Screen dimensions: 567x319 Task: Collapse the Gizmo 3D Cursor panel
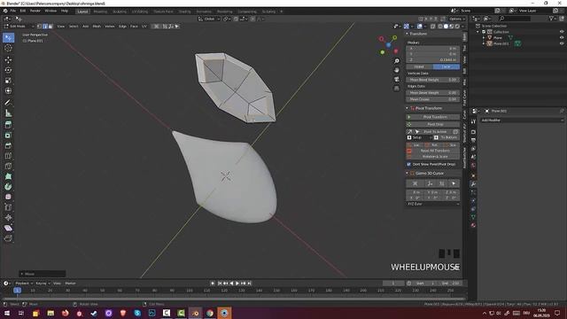pos(408,174)
